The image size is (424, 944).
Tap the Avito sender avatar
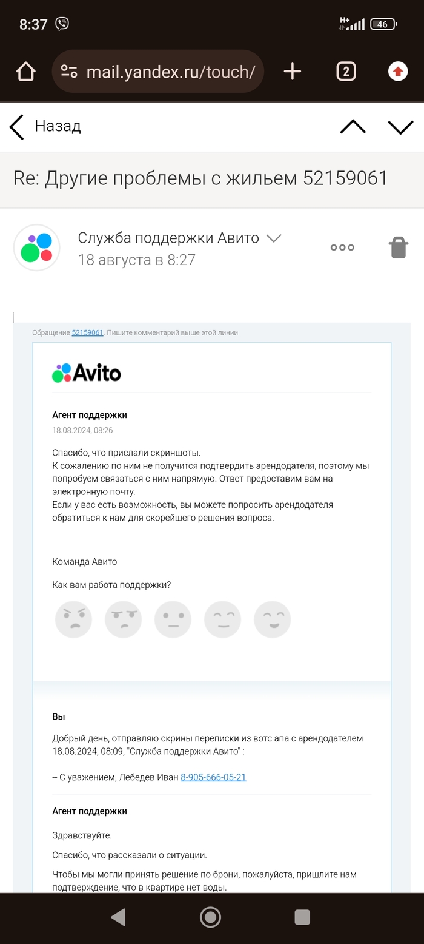[x=37, y=248]
